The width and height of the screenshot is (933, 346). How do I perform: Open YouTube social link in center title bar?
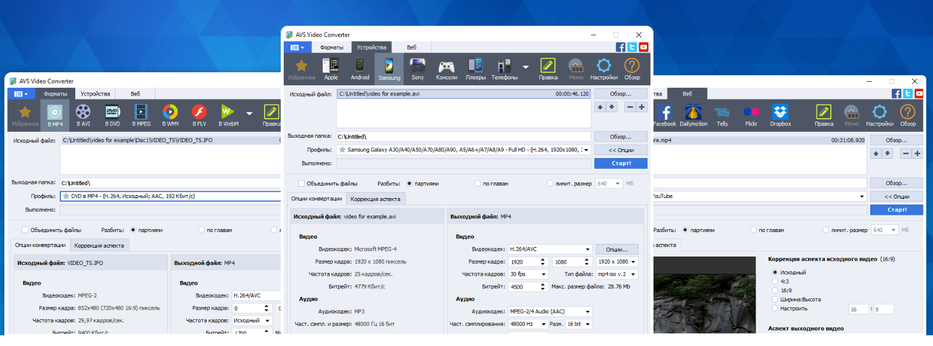pyautogui.click(x=643, y=47)
